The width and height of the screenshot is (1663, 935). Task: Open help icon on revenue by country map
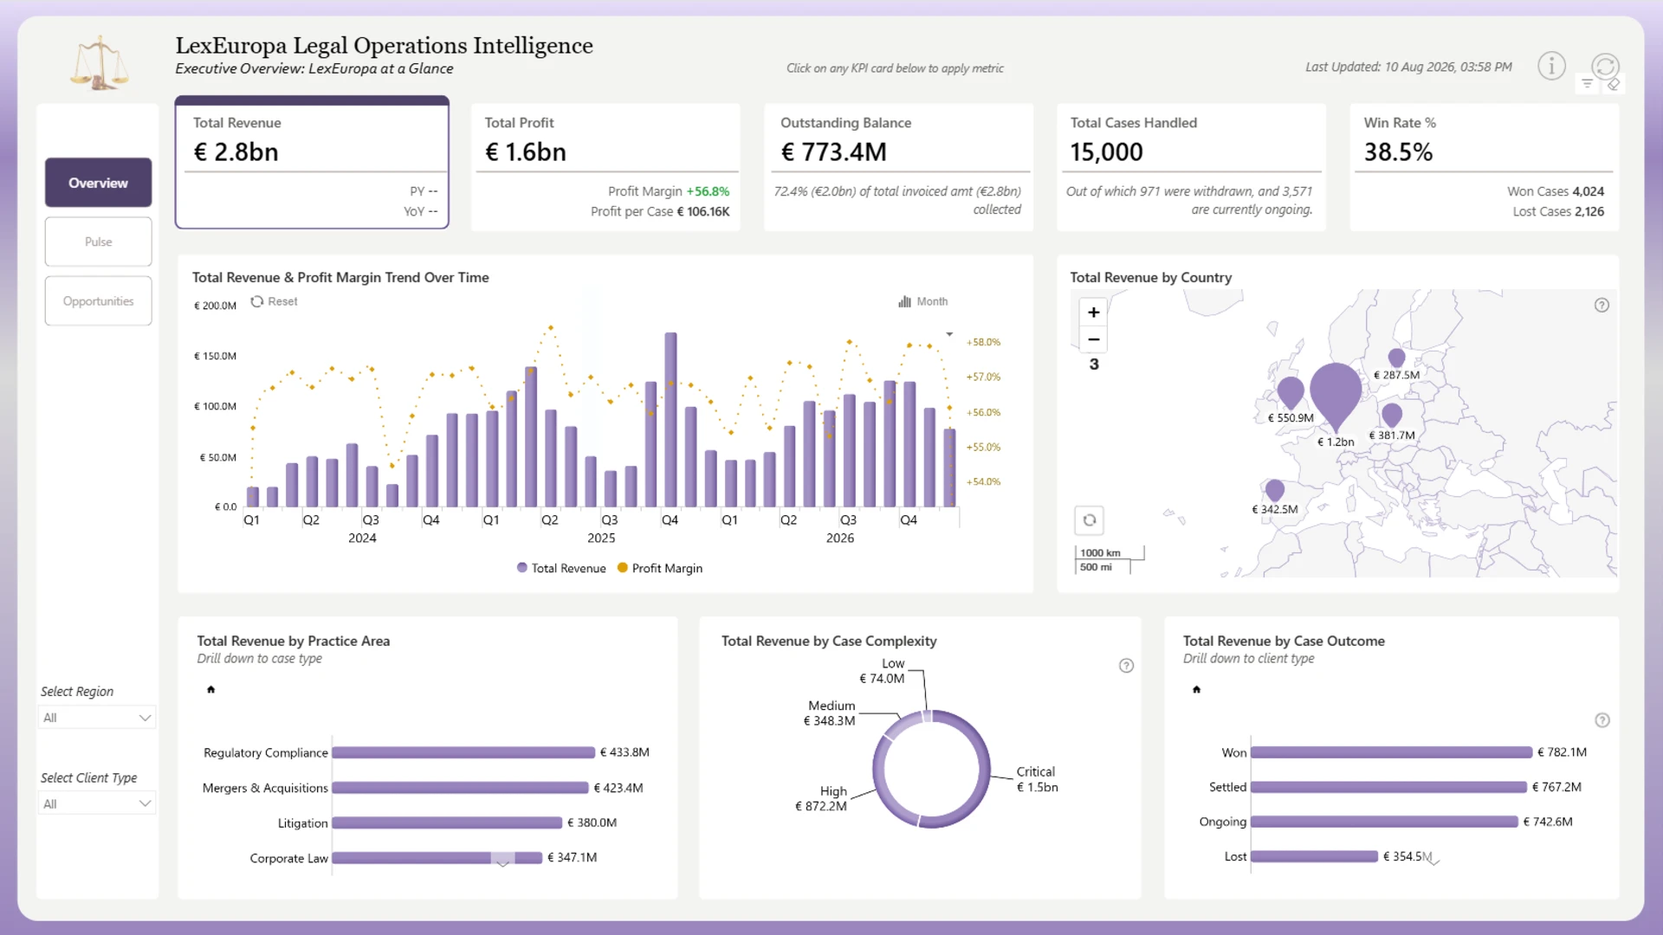coord(1602,305)
